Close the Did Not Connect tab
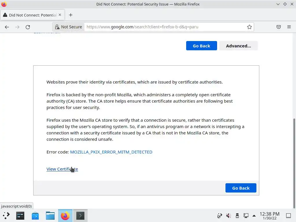The image size is (296, 222). tap(60, 15)
